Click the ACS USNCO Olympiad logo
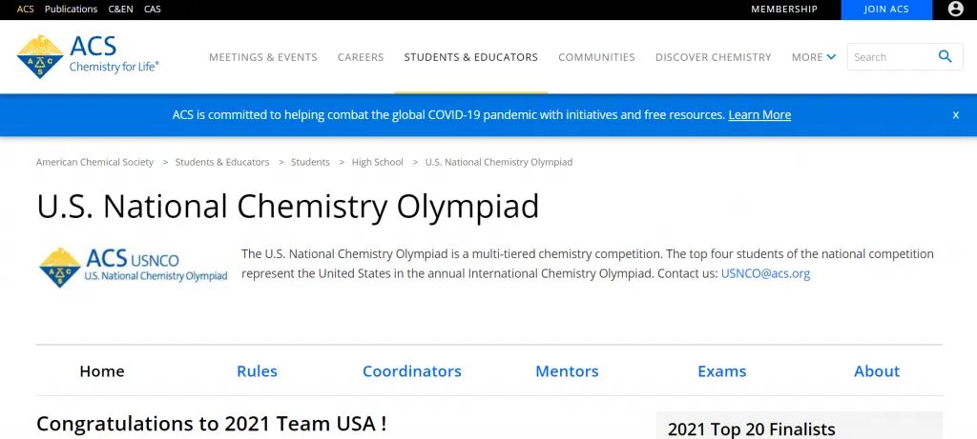Viewport: 977px width, 439px height. click(133, 268)
